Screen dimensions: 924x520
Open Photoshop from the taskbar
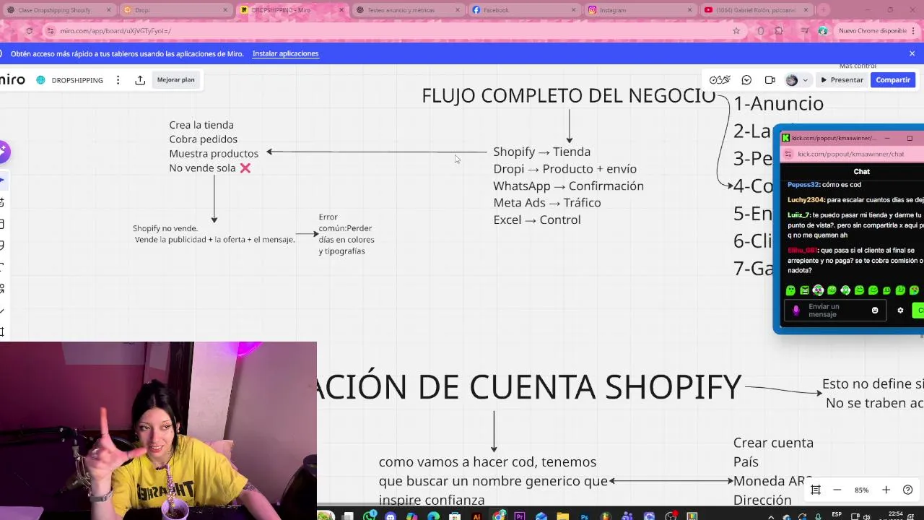(585, 516)
